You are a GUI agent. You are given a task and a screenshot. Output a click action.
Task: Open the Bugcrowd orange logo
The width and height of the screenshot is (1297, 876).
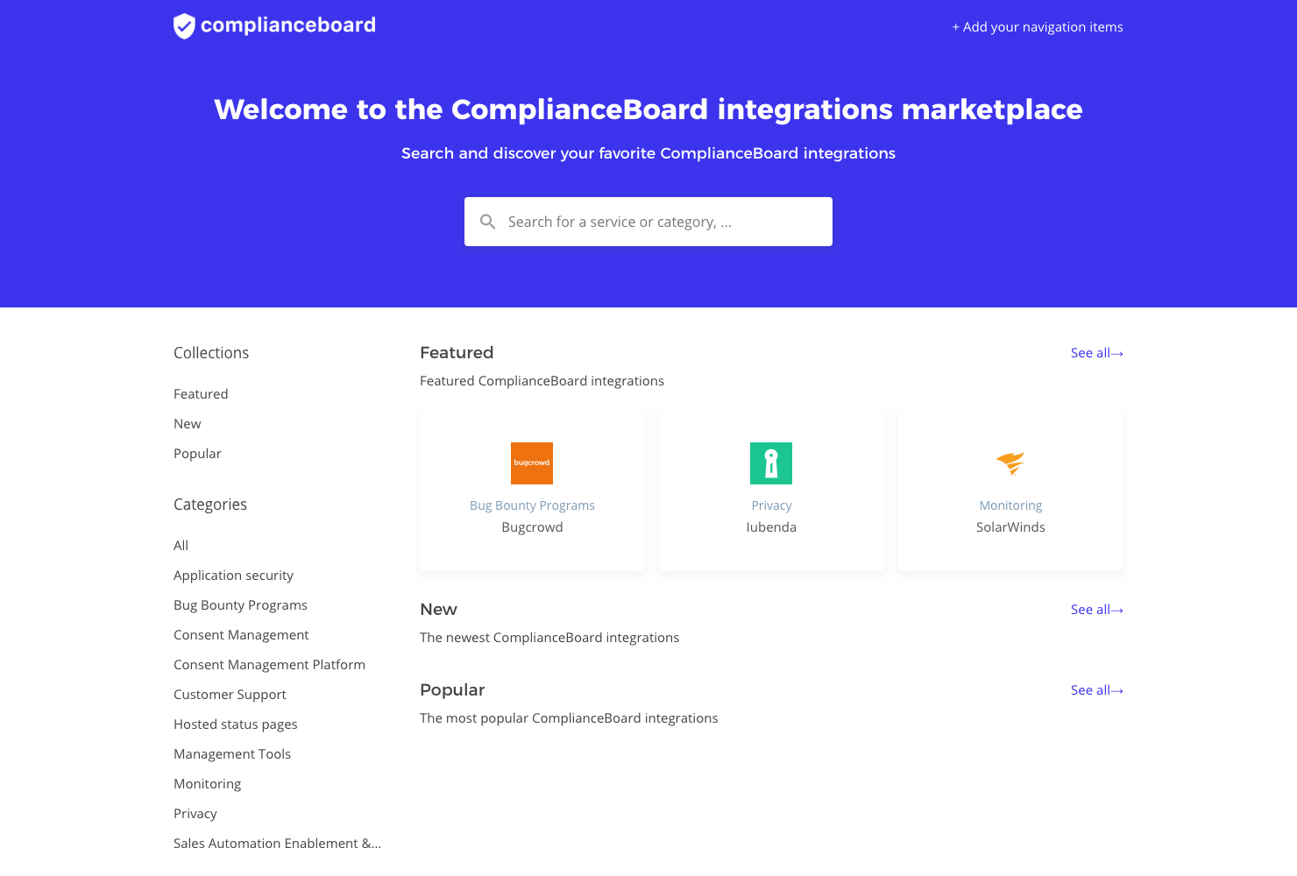(x=532, y=463)
